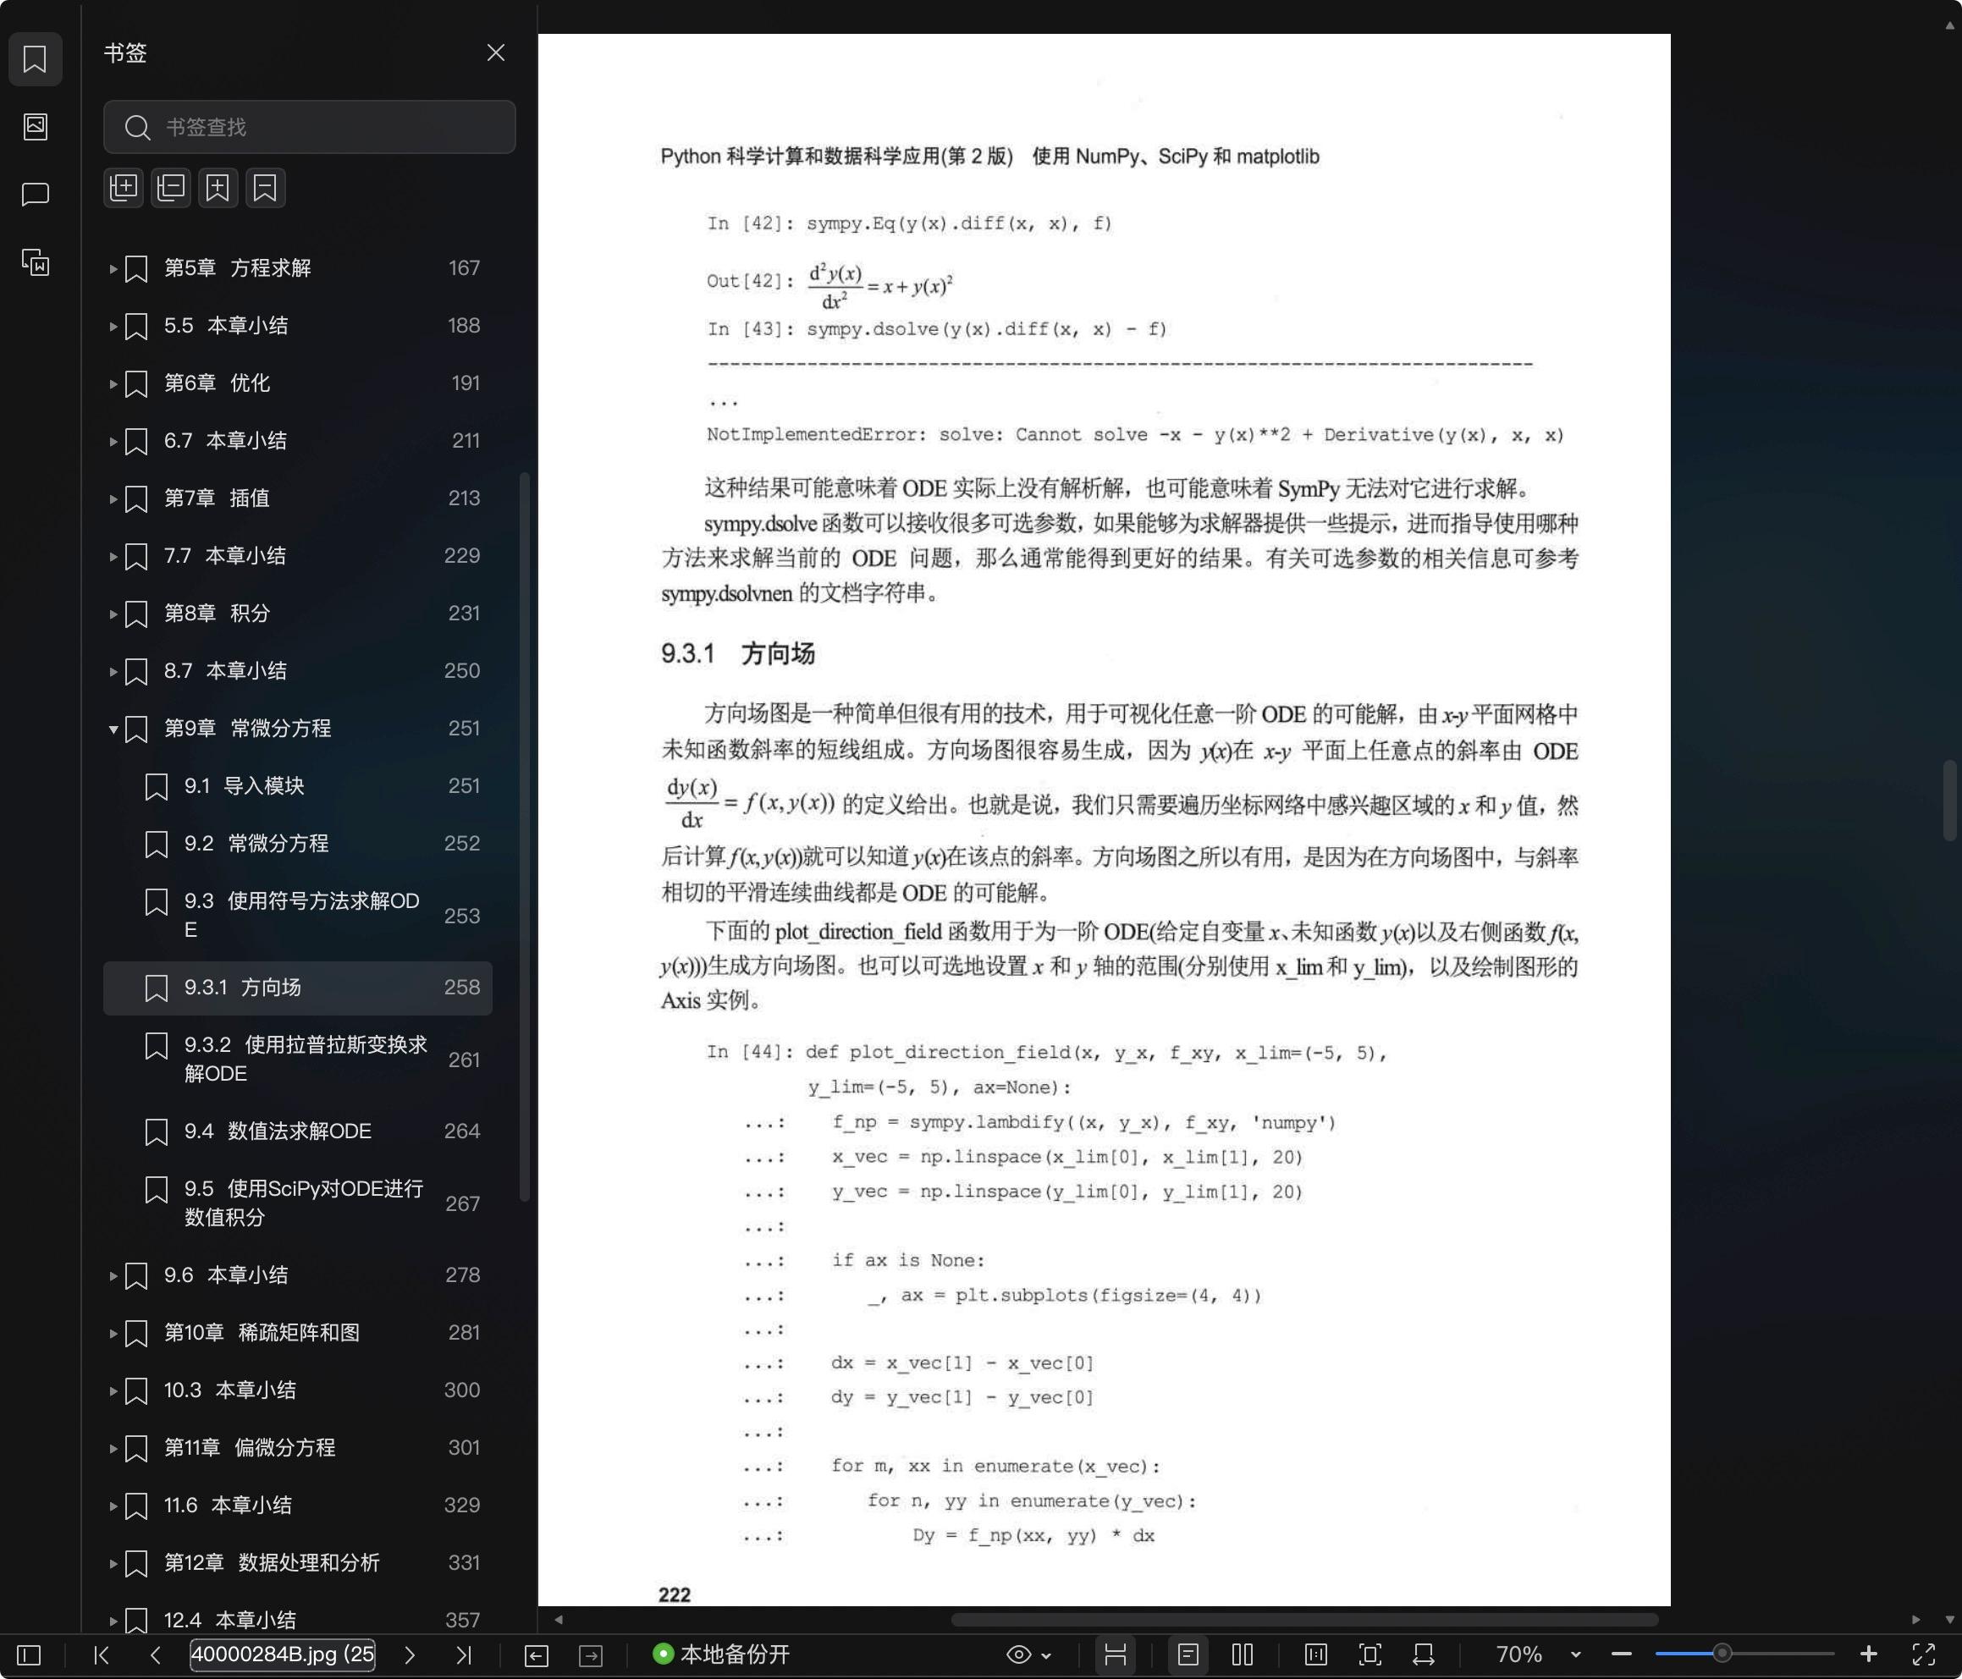Go to the next page
This screenshot has height=1679, width=1962.
(x=409, y=1655)
